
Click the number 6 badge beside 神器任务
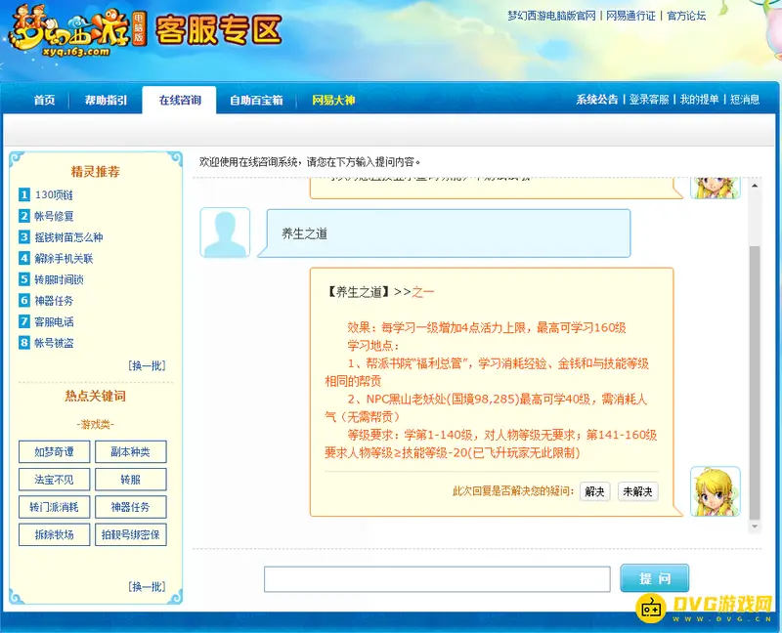24,300
